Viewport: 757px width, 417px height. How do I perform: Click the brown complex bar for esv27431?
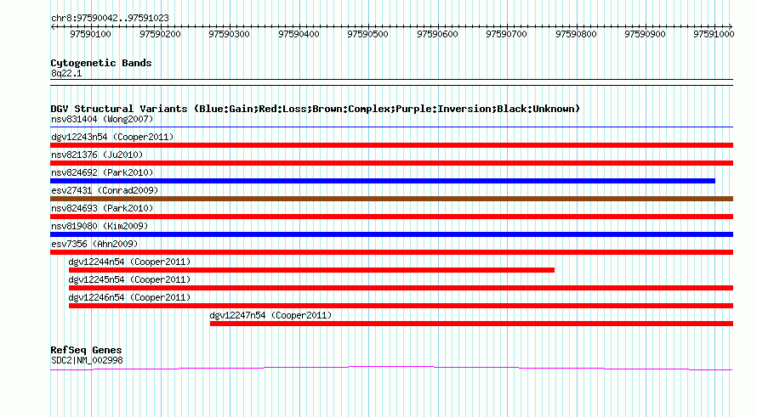coord(391,199)
